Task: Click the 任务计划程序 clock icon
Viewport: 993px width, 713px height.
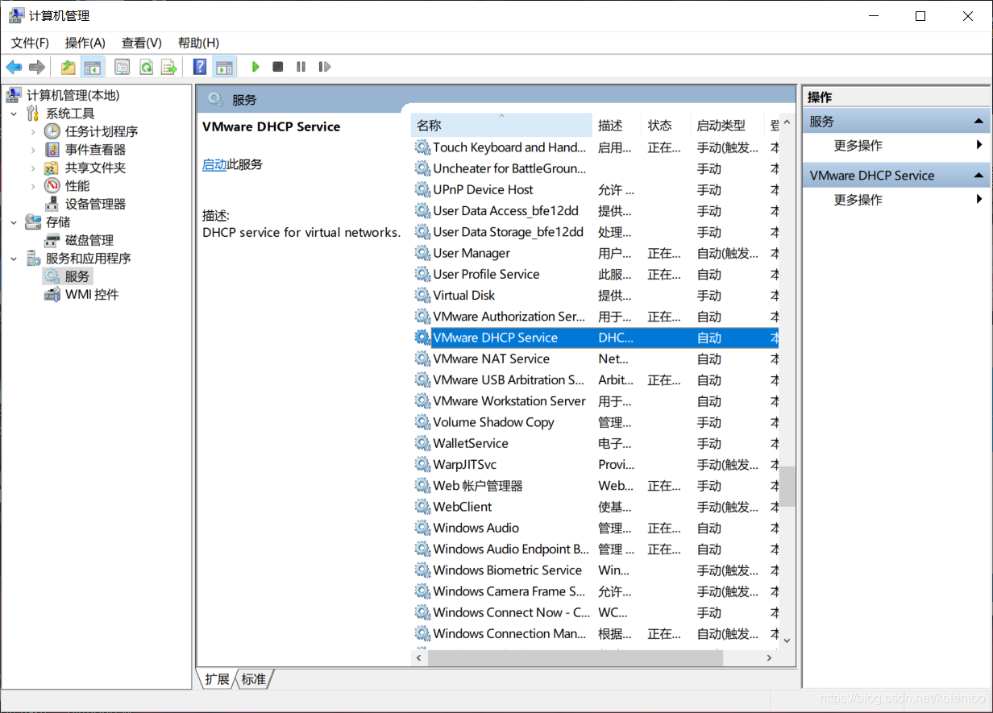Action: pos(52,131)
